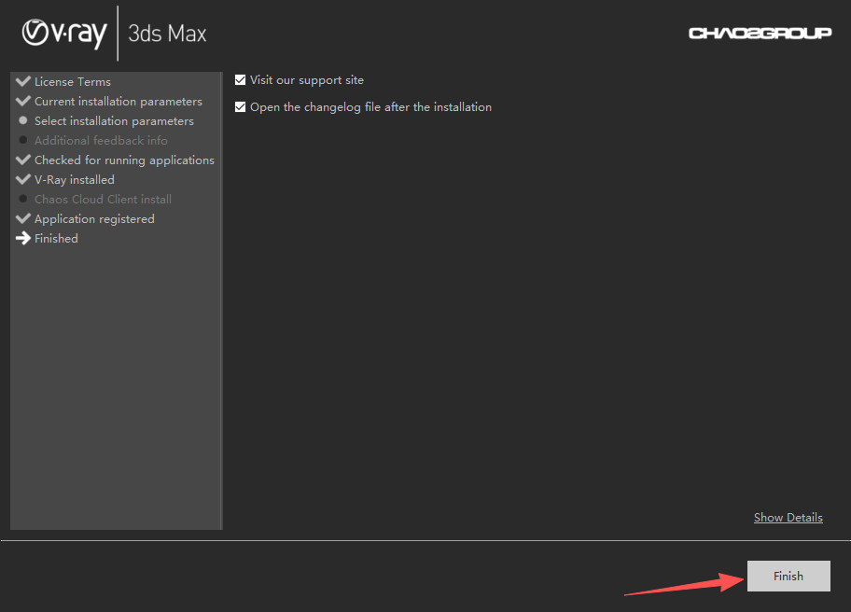This screenshot has width=851, height=612.
Task: Click the Chaos Group logo
Action: point(760,33)
